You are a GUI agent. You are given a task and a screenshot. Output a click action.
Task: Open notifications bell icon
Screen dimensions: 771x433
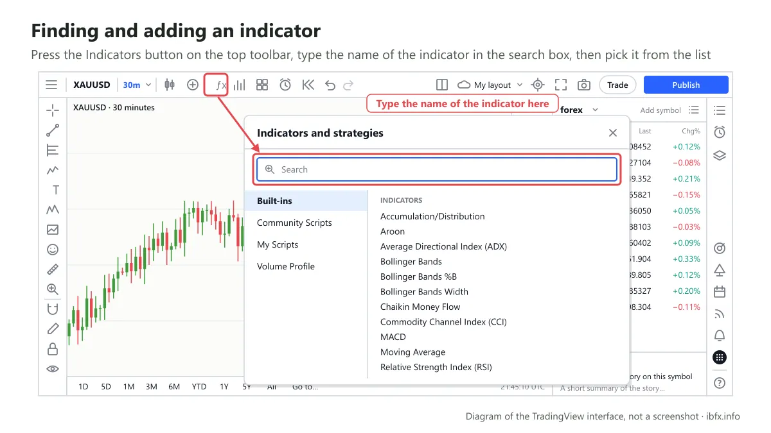(x=720, y=335)
